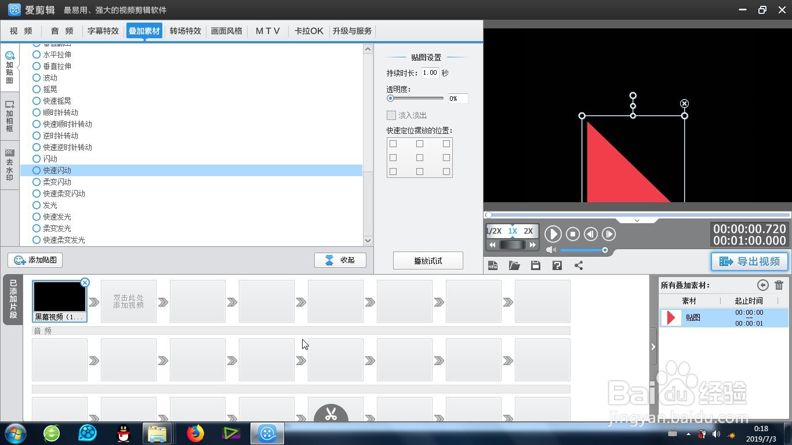
Task: Click the 导出视频 export button
Action: point(749,261)
